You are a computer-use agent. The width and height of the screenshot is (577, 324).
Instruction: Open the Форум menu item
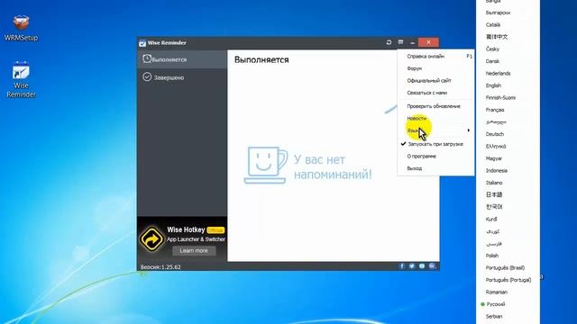pos(435,68)
